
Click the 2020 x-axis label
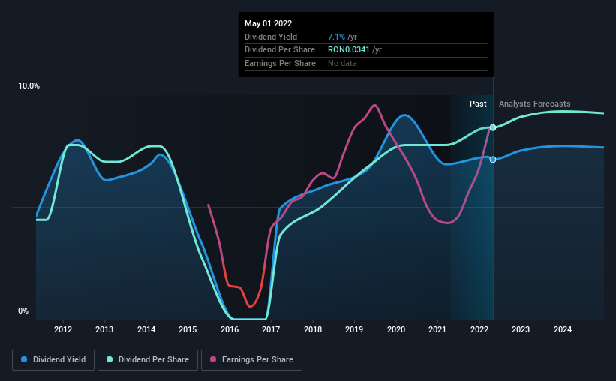[396, 329]
